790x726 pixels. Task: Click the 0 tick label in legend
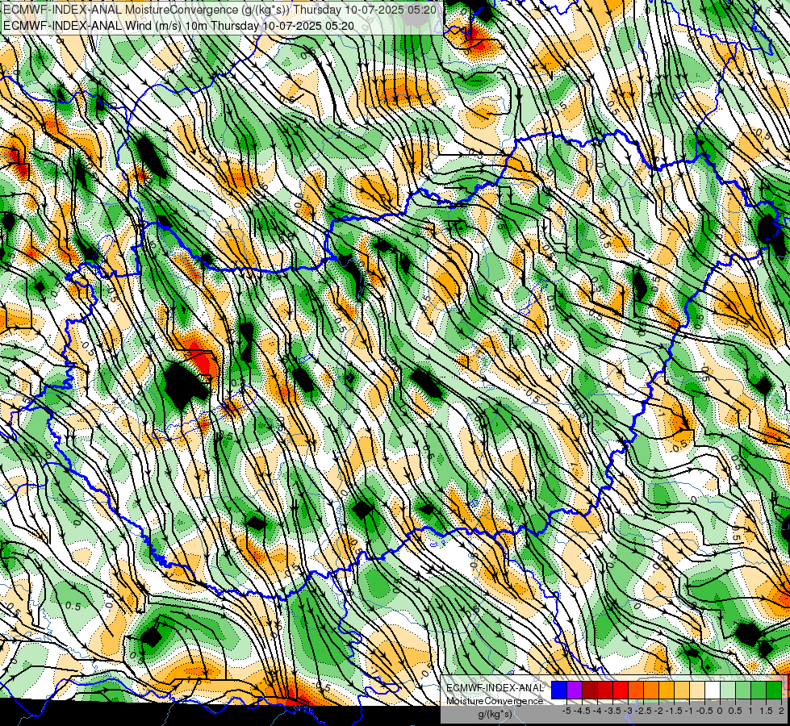point(720,711)
